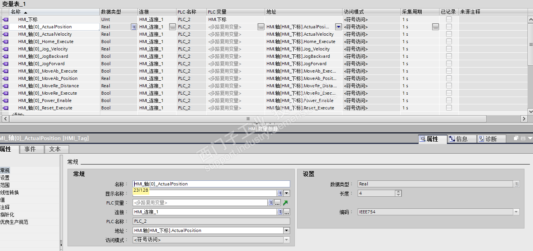Open 访问模式 dropdown in properties panel
533x251 pixels.
(x=287, y=240)
